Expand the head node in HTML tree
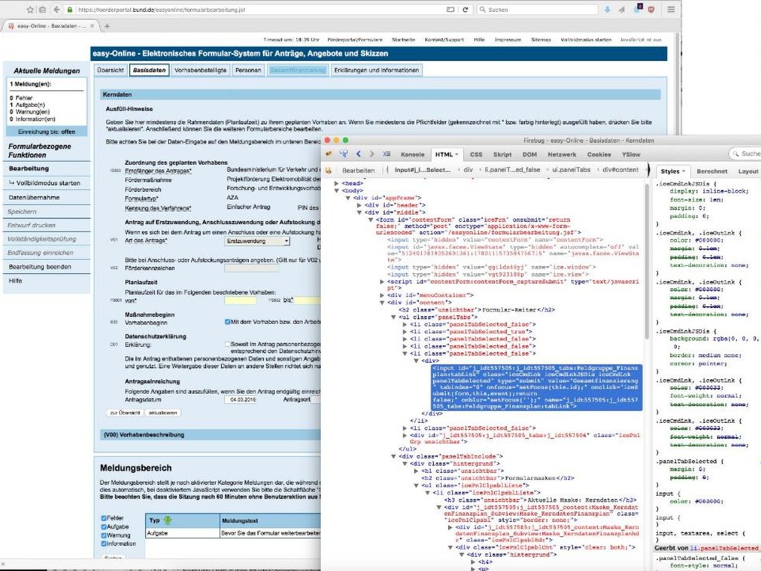 pos(338,183)
